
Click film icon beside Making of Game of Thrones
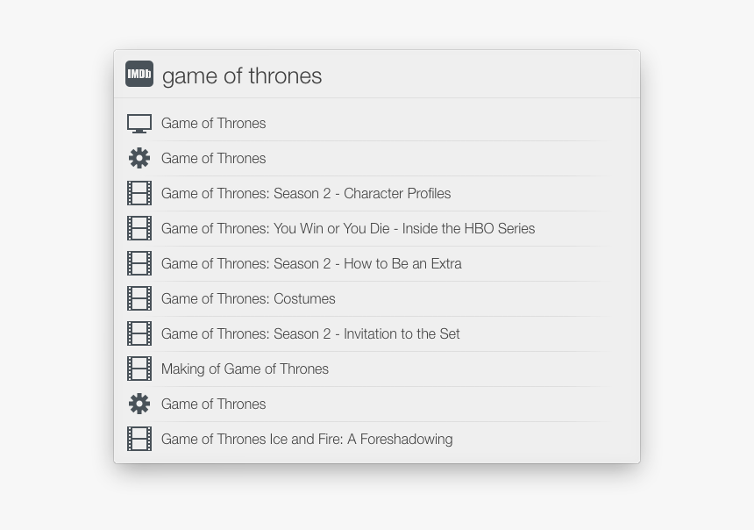[139, 369]
